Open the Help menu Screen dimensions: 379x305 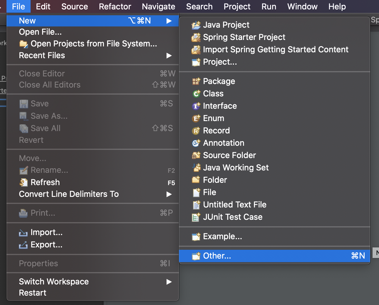click(x=337, y=6)
